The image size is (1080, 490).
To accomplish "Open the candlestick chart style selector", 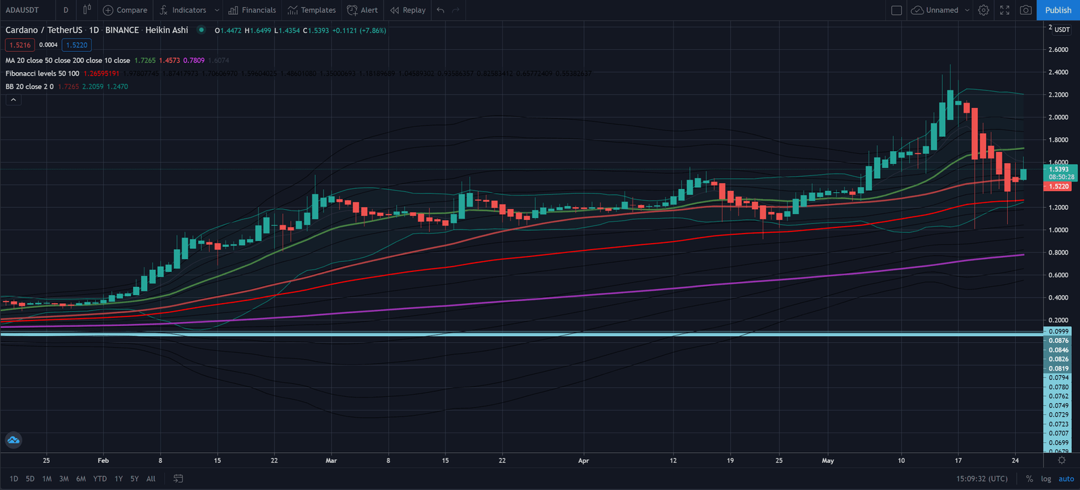I will pyautogui.click(x=86, y=10).
